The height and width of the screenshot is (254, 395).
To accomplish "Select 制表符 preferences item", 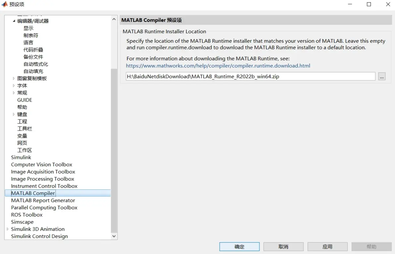I will pyautogui.click(x=31, y=35).
